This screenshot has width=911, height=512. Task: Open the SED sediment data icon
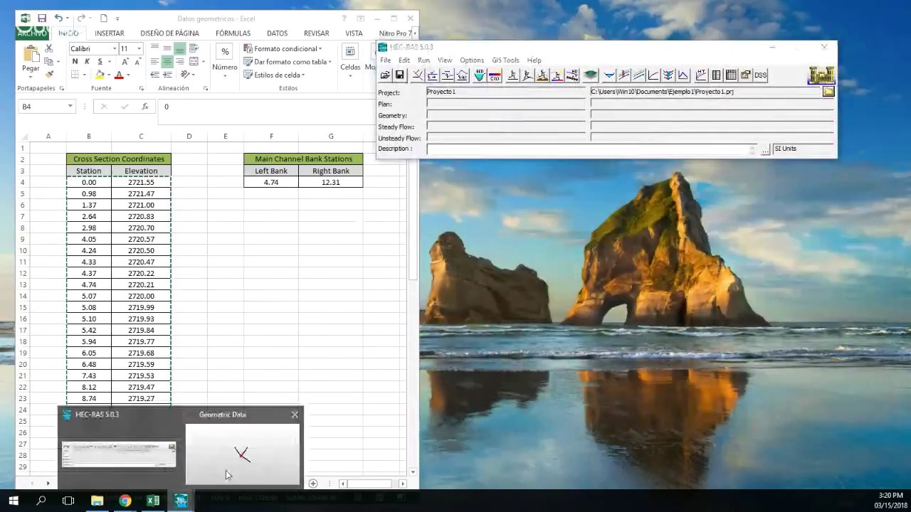click(x=480, y=75)
